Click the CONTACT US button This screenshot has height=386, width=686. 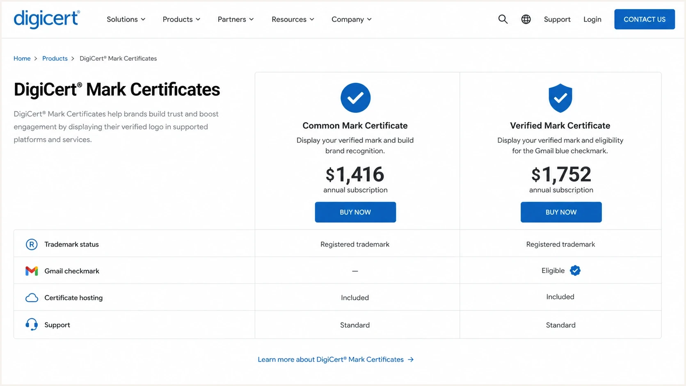(645, 19)
